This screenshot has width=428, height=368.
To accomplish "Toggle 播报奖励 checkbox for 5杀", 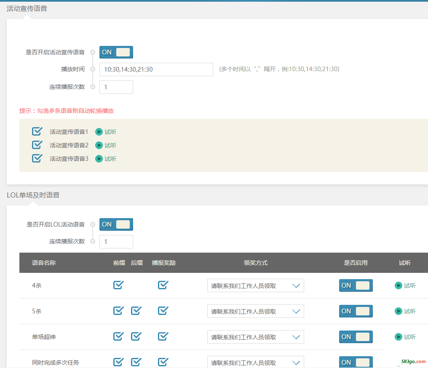I will 163,311.
